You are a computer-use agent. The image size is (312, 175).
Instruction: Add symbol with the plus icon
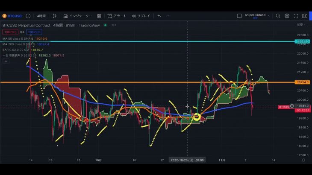(28, 16)
